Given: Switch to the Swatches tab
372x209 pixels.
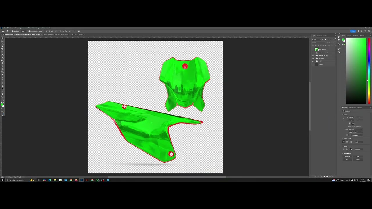Looking at the screenshot, I should [x=349, y=36].
